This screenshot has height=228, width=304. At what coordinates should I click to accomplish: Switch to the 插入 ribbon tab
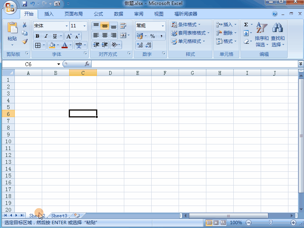(x=49, y=14)
